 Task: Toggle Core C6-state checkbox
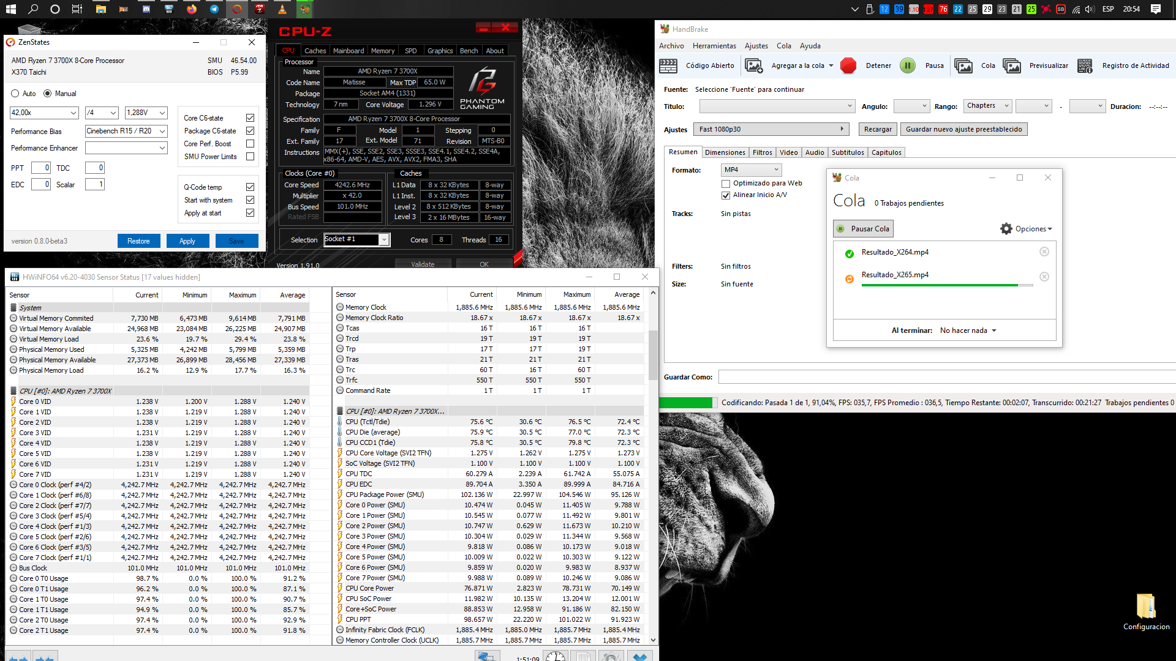point(250,118)
